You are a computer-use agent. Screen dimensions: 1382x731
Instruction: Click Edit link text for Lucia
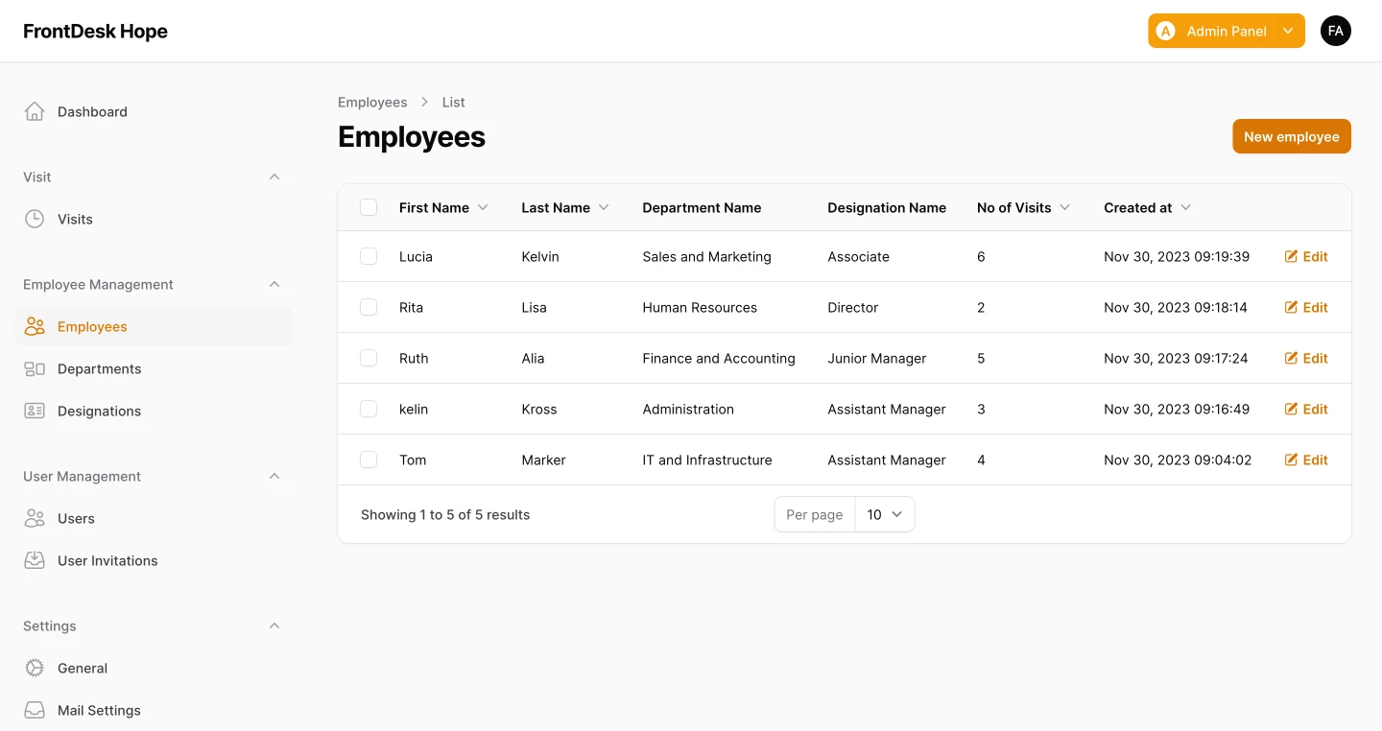coord(1315,256)
